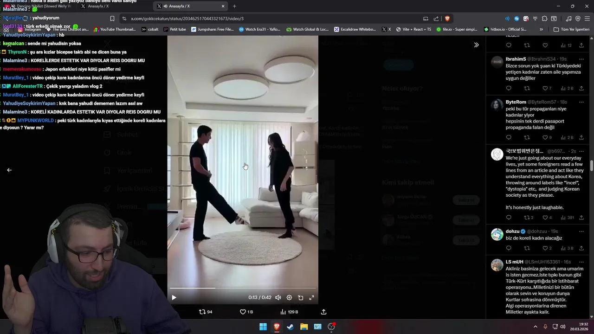The height and width of the screenshot is (334, 594).
Task: Open the file.io bookmark
Action: click(x=456, y=29)
